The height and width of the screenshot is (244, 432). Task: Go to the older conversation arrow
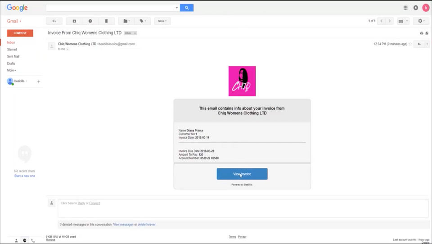coord(389,21)
